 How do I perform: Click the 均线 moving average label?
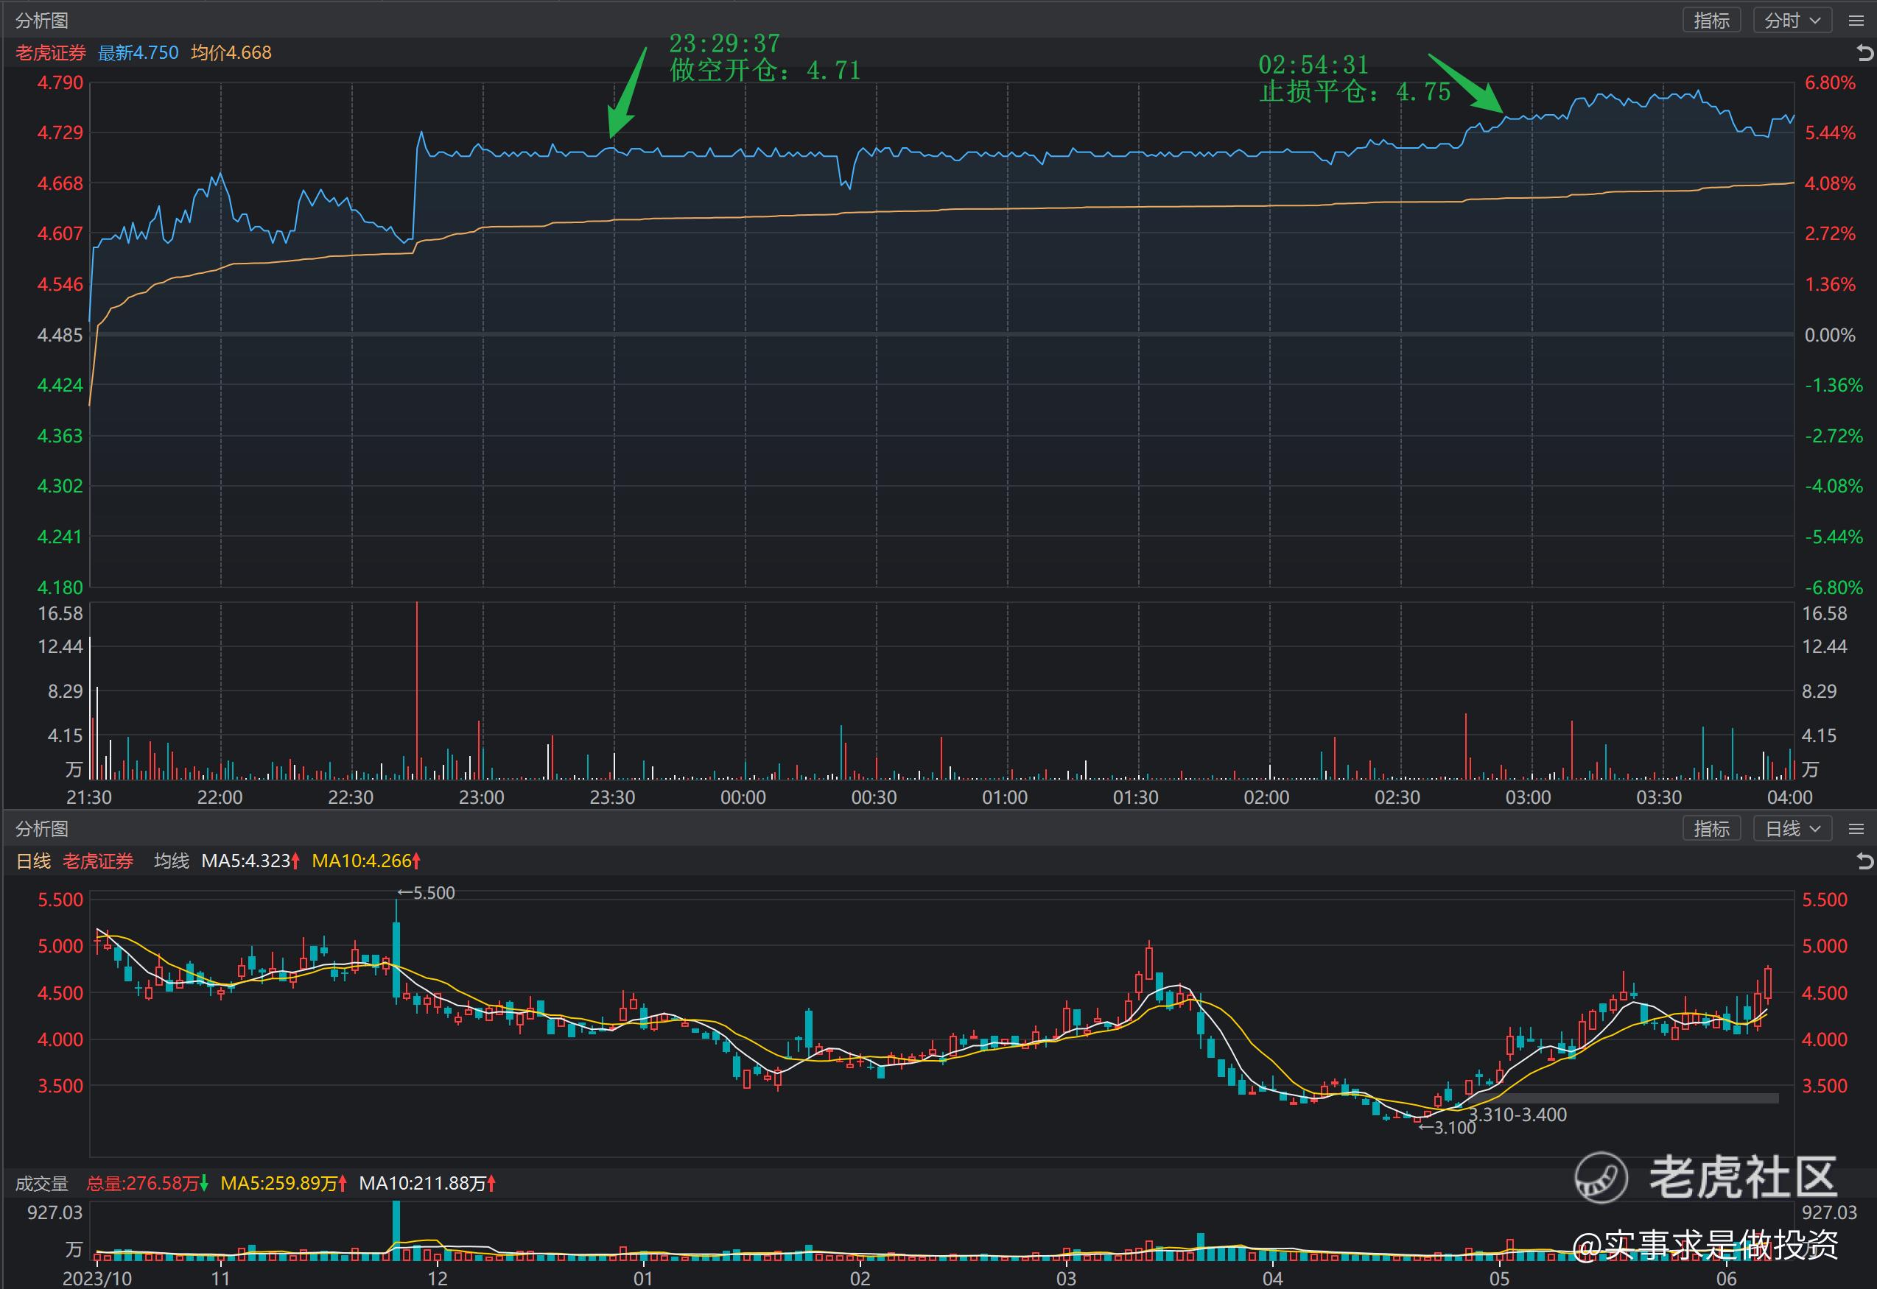click(x=172, y=861)
